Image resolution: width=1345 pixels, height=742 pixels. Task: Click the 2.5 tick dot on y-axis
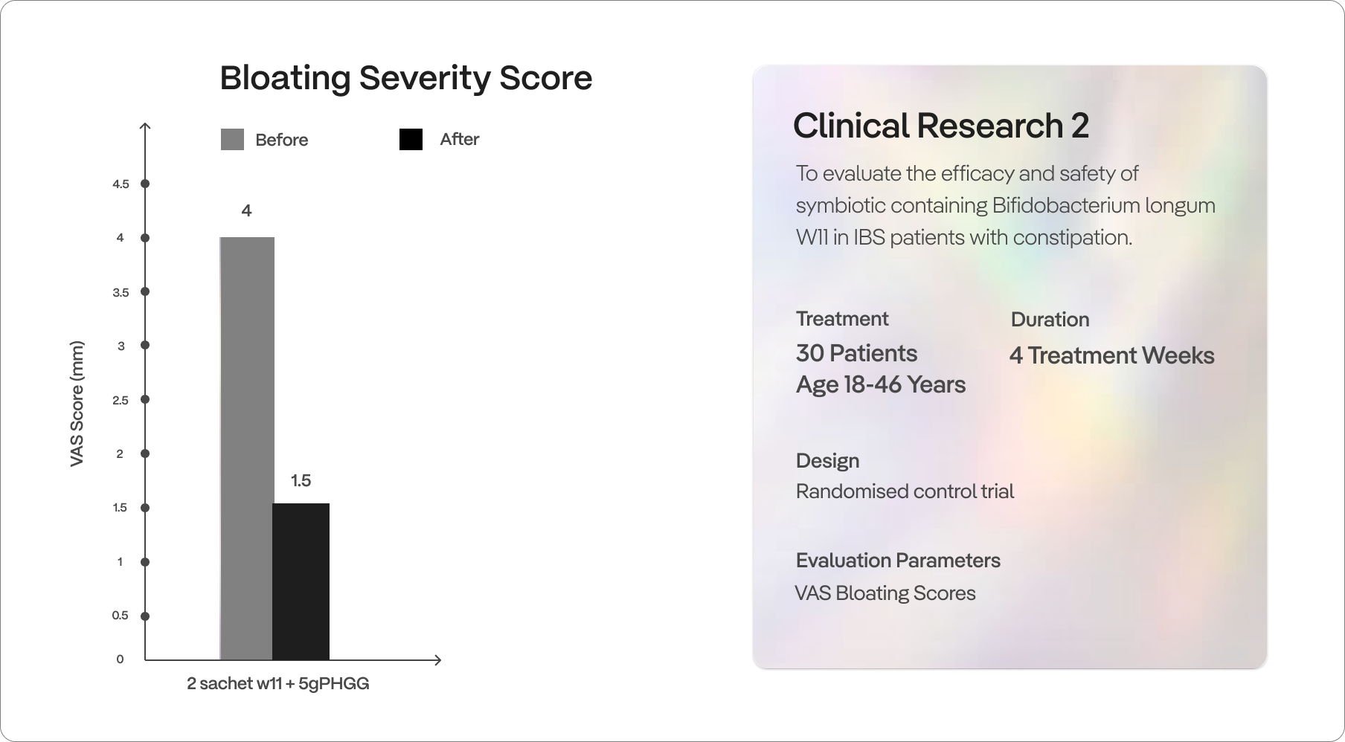(x=145, y=399)
